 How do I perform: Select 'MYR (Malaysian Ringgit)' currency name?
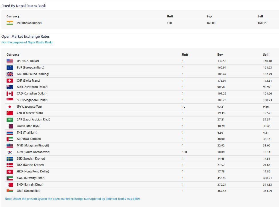(33, 146)
